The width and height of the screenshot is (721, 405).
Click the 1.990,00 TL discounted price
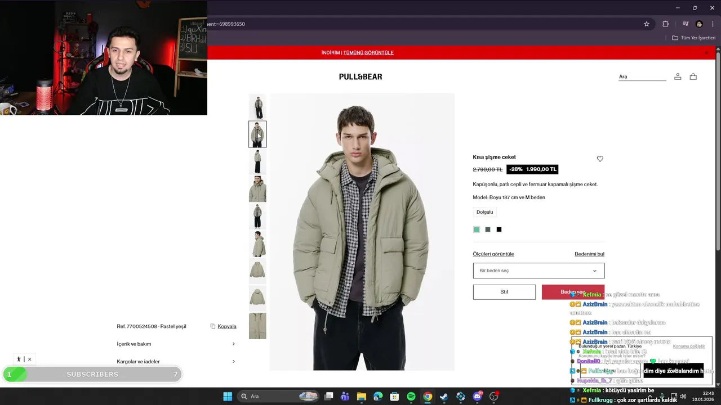pyautogui.click(x=541, y=169)
